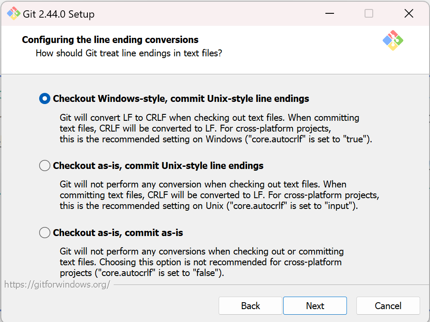Click the Git icon in the title bar
430x322 pixels.
(x=14, y=14)
